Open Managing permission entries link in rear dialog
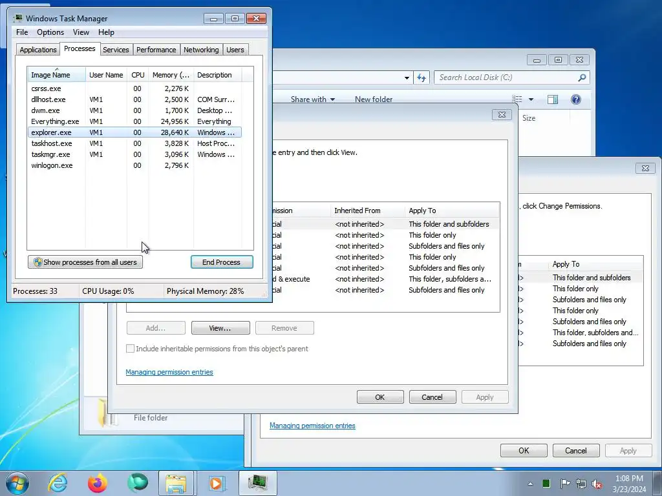Viewport: 662px width, 496px height. click(312, 426)
